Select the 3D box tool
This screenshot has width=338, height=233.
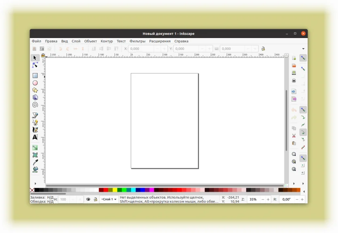35,97
